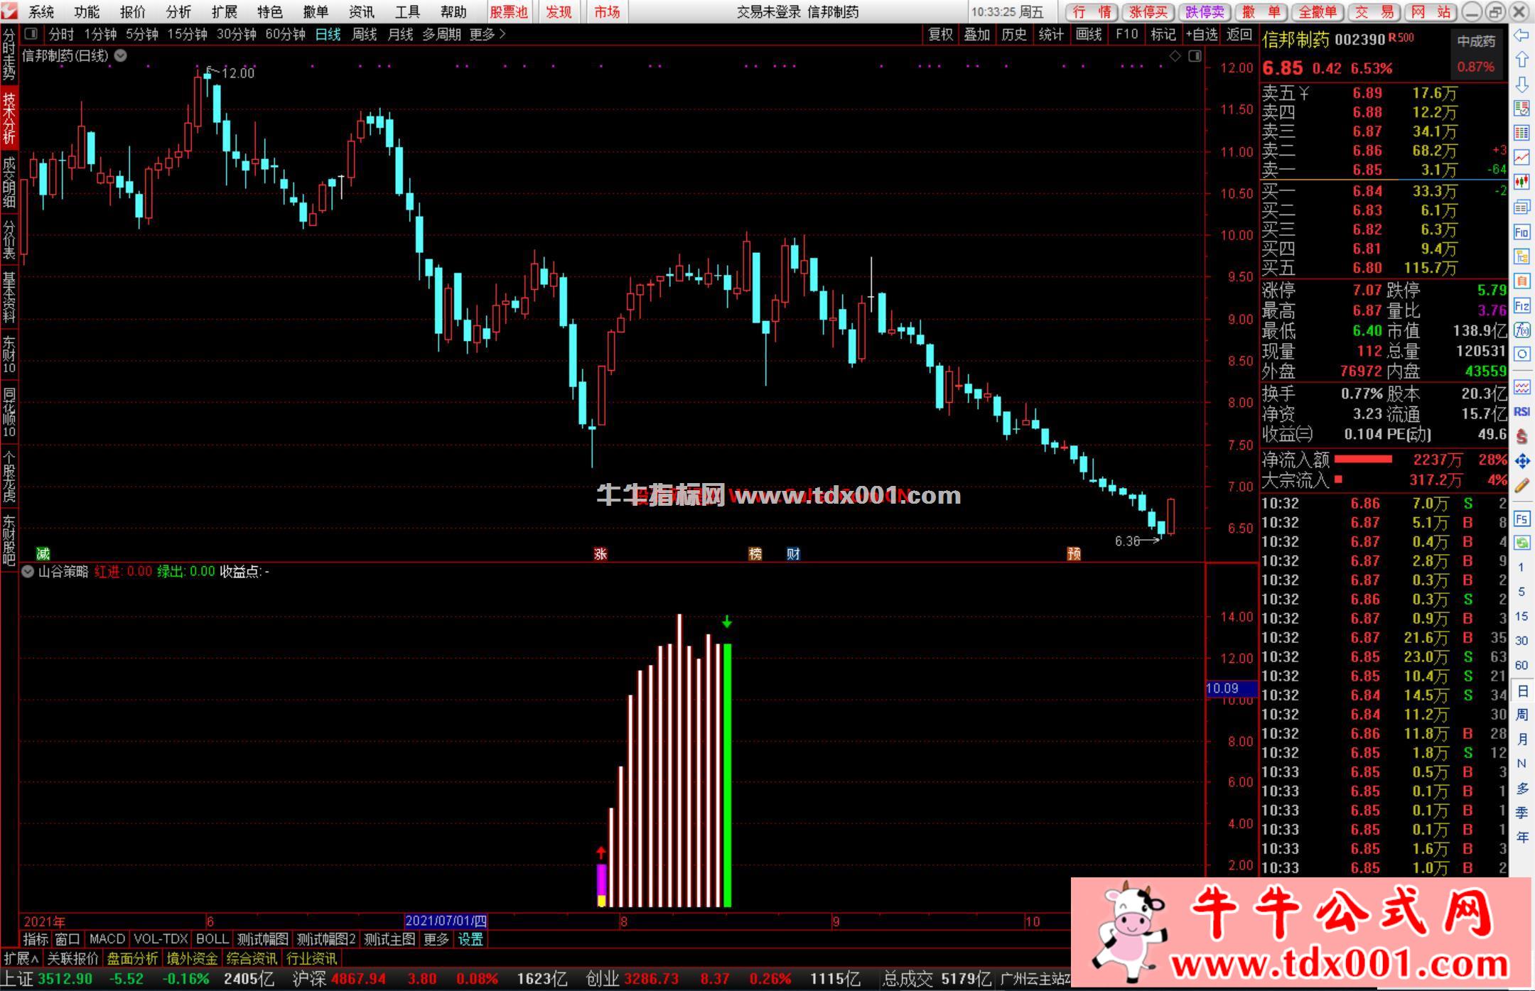Click the 涨停买 button

click(x=1148, y=12)
